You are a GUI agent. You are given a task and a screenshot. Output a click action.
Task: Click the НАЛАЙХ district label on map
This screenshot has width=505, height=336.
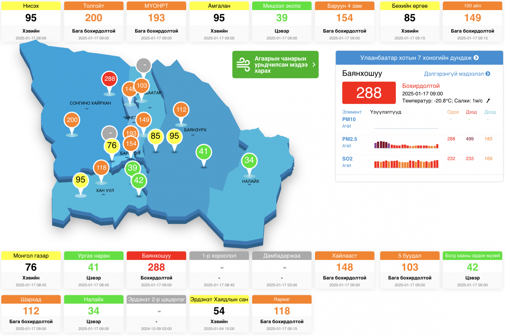click(x=251, y=181)
